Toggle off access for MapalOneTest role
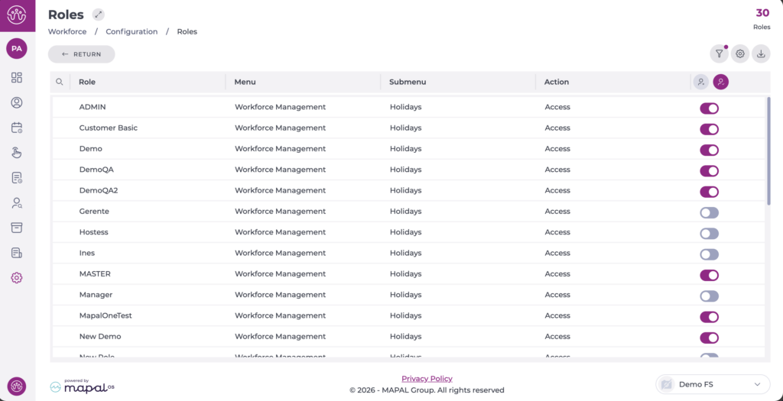 709,315
